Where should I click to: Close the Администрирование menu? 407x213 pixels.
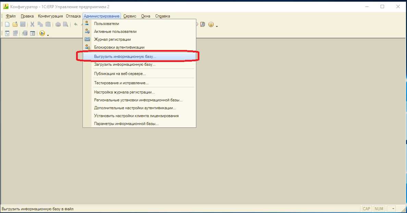pos(102,16)
